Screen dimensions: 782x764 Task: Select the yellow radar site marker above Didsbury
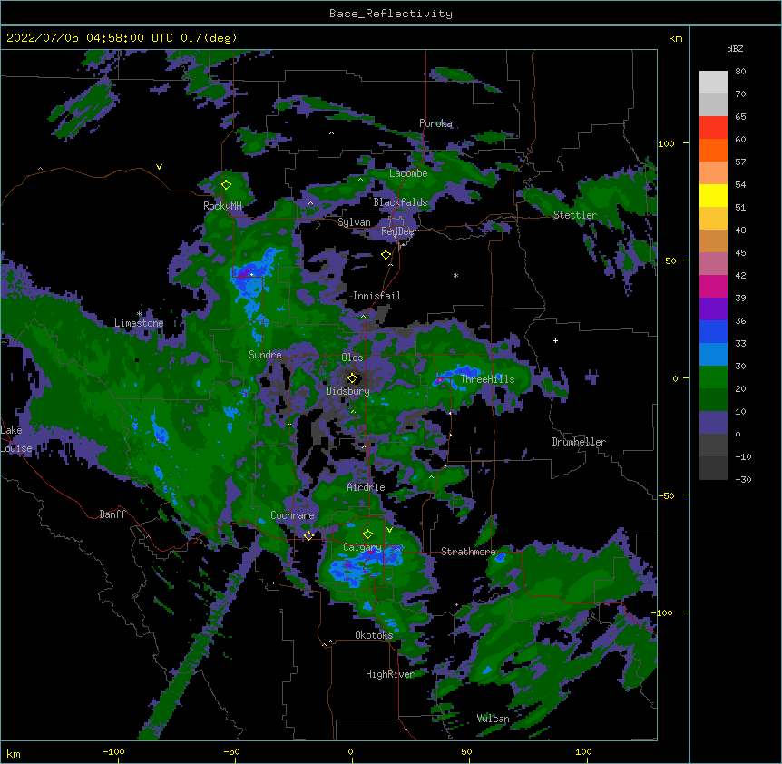pos(352,378)
